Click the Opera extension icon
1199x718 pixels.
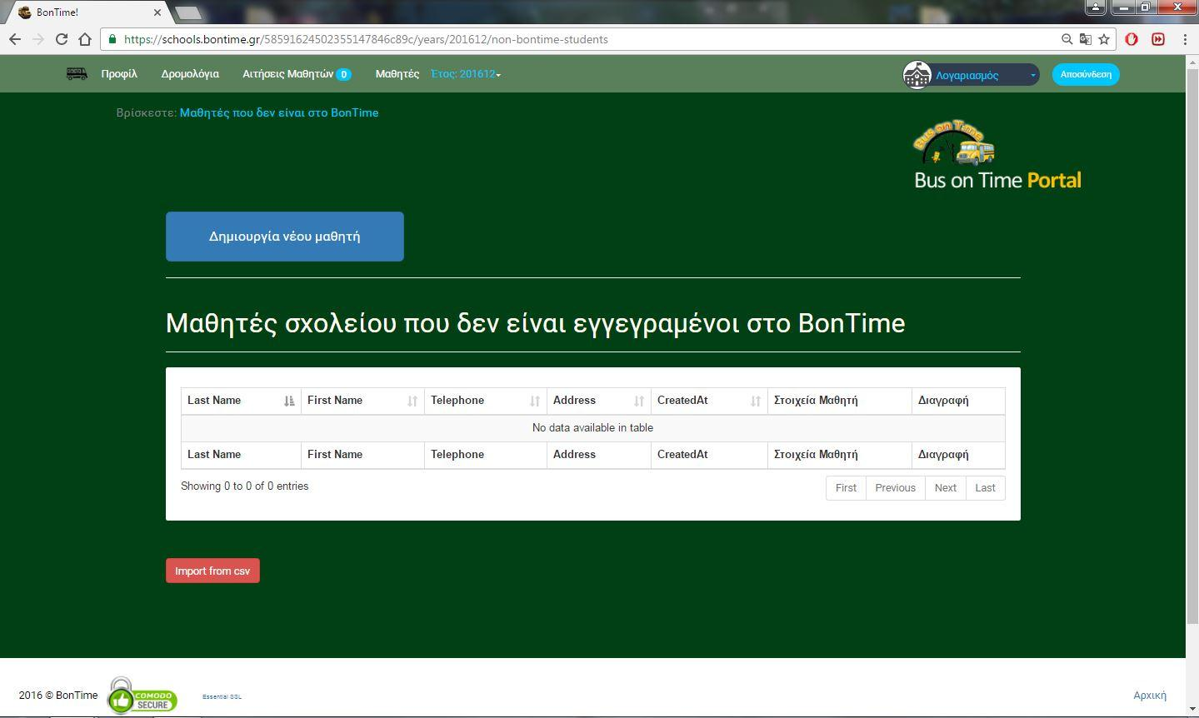point(1132,39)
